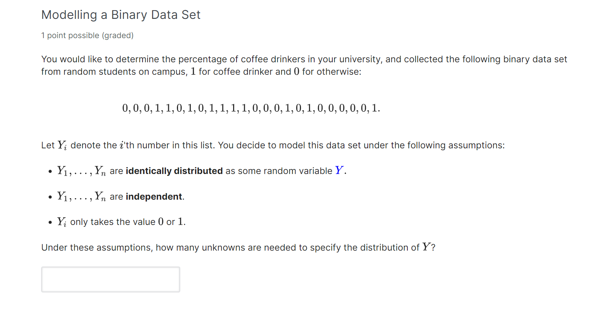Click the symbol Yi in the sentence

(x=62, y=145)
